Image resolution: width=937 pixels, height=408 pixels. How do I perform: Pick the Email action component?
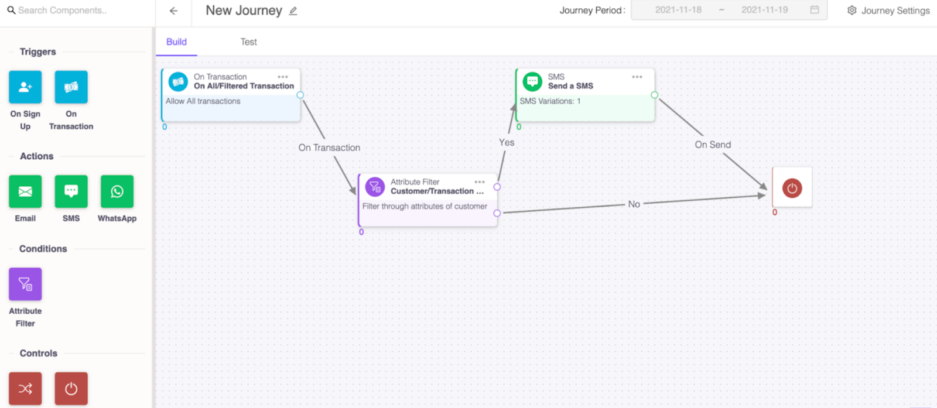pyautogui.click(x=25, y=191)
